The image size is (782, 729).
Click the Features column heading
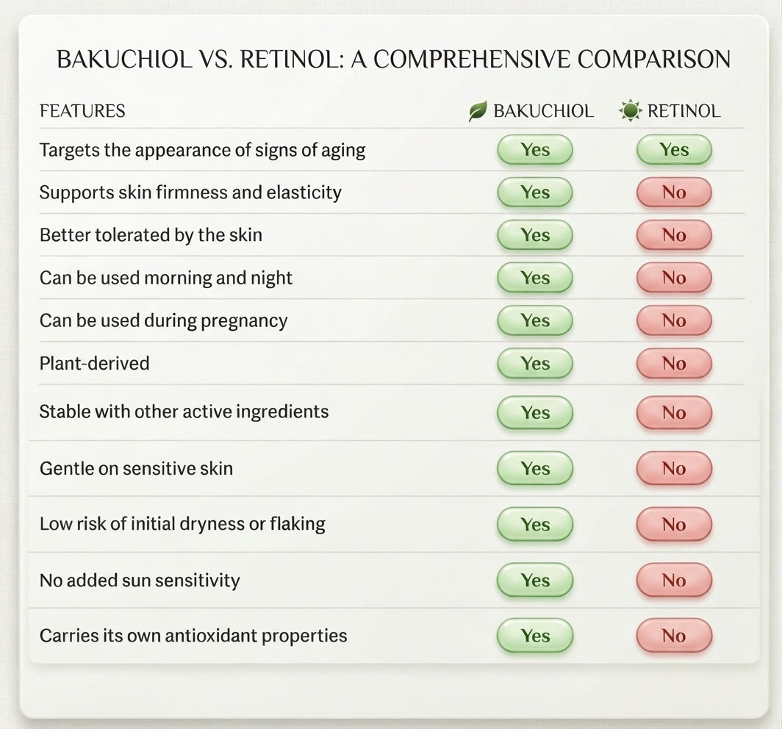pos(82,111)
